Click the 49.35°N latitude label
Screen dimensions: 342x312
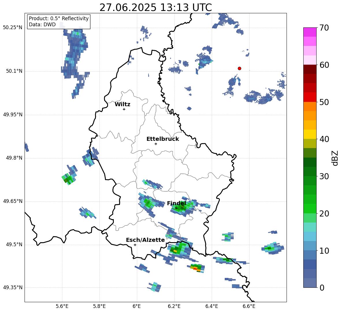(x=13, y=287)
